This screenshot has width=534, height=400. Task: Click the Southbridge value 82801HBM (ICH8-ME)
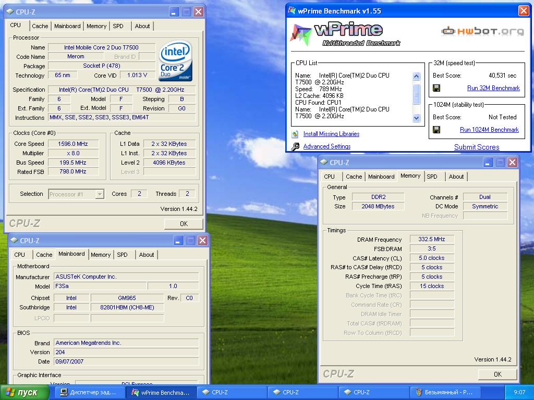click(x=127, y=307)
